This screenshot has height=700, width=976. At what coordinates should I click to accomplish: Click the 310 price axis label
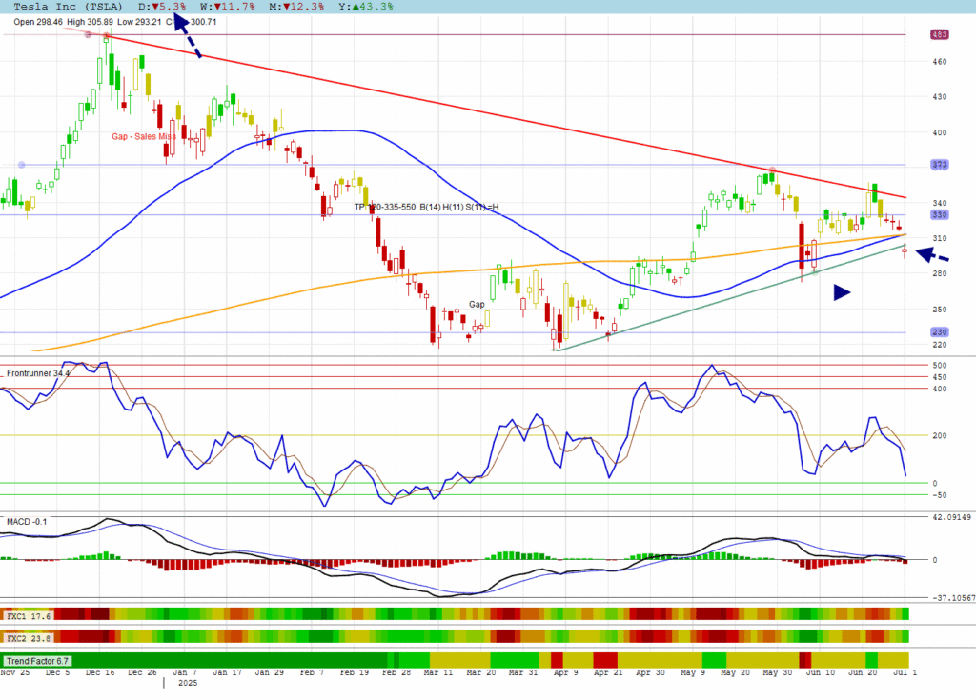[939, 238]
